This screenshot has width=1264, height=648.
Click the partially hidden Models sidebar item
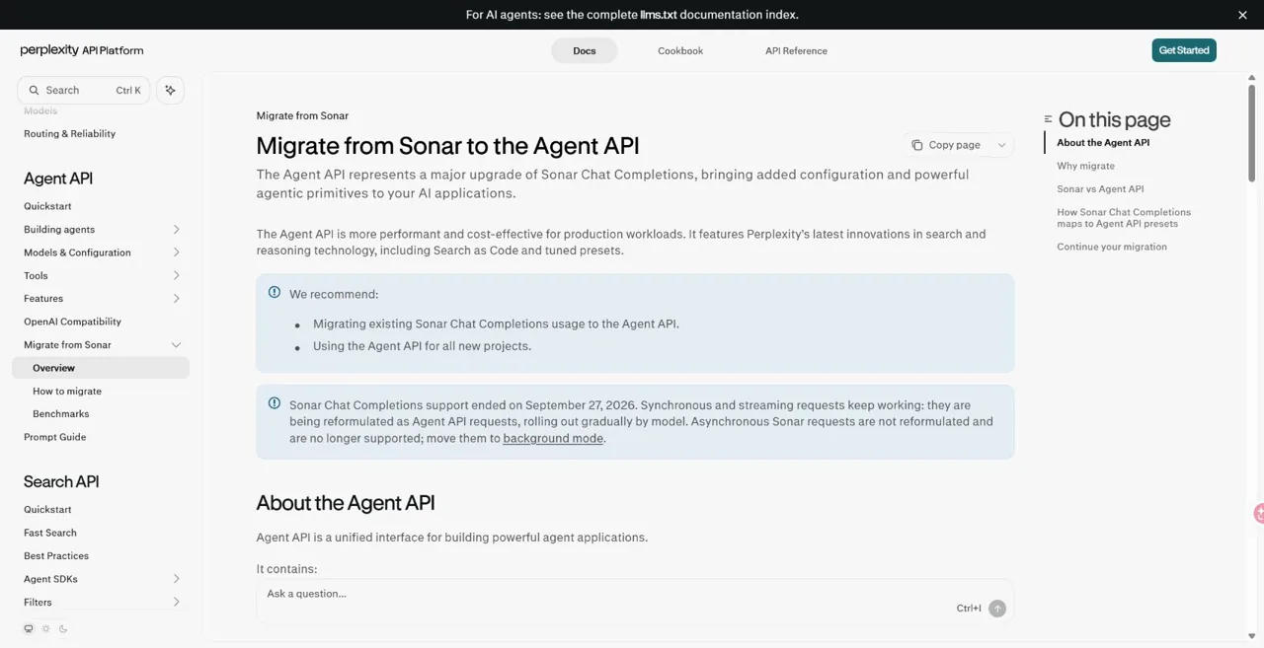(40, 110)
